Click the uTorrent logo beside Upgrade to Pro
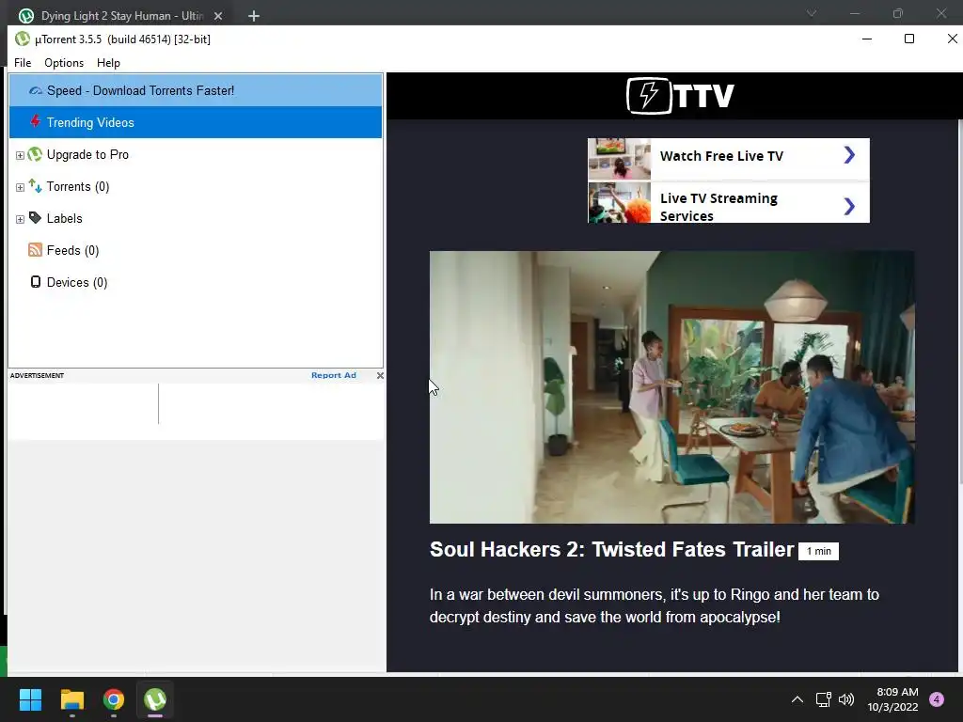 [35, 154]
